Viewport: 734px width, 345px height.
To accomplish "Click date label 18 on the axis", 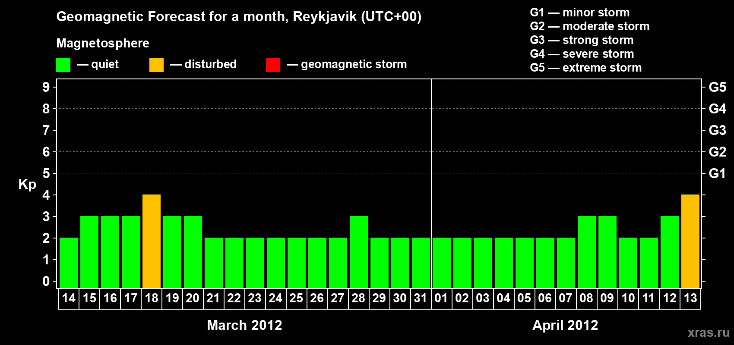I will 152,298.
